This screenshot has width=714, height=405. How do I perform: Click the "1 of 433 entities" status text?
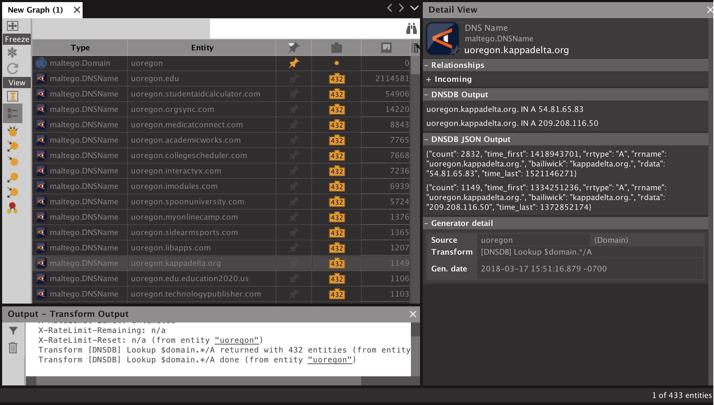(682, 395)
